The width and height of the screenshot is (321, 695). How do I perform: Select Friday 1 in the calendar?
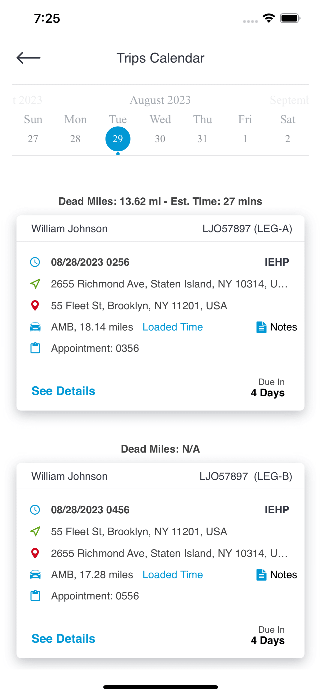pos(245,139)
